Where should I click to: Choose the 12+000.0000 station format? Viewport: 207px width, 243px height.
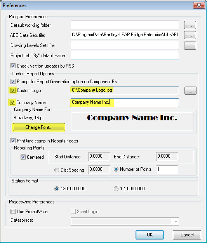pos(116,189)
